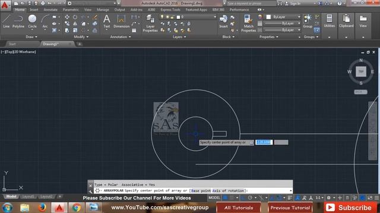Click the Offset tool in Modify panel
The height and width of the screenshot is (213, 380).
click(95, 30)
